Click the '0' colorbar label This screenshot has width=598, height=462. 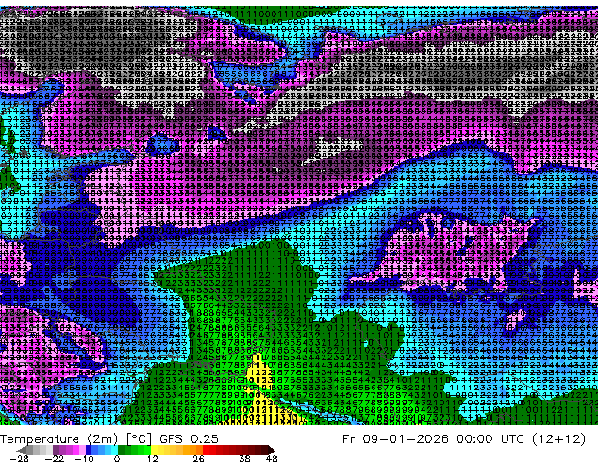click(x=117, y=458)
